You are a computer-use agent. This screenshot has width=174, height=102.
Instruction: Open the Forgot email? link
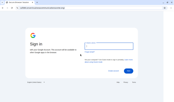(x=90, y=52)
